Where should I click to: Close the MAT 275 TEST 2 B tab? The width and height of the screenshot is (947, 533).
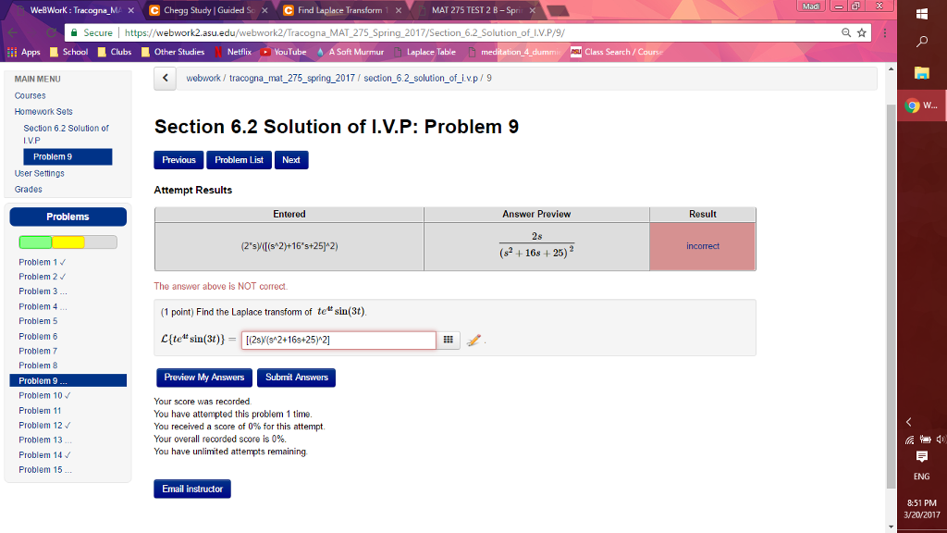pos(532,10)
